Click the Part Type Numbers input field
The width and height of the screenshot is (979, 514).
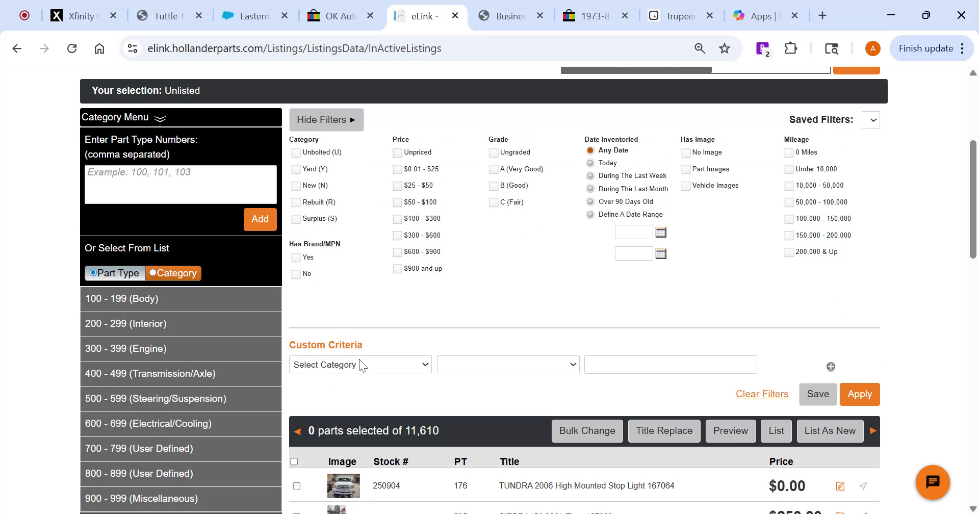pos(181,184)
